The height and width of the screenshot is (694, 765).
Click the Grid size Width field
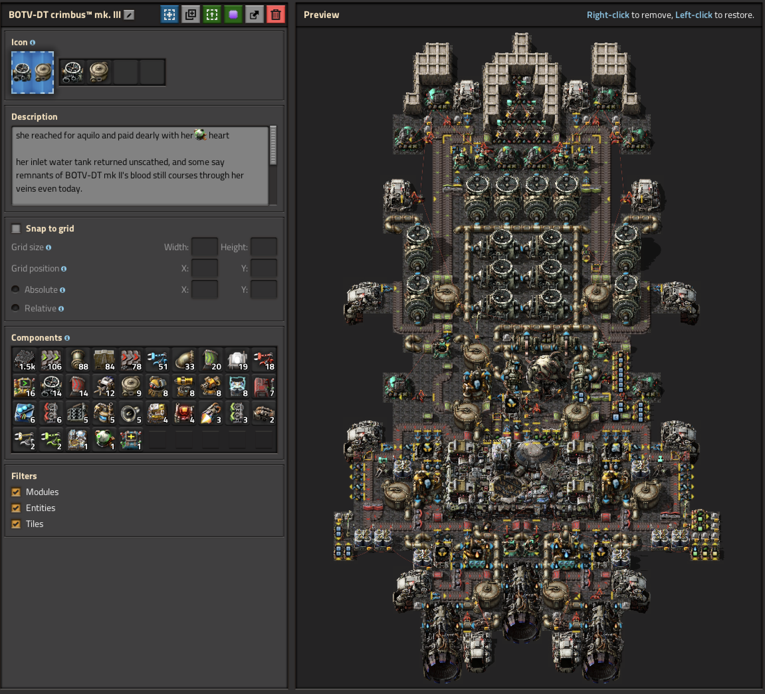pyautogui.click(x=204, y=247)
